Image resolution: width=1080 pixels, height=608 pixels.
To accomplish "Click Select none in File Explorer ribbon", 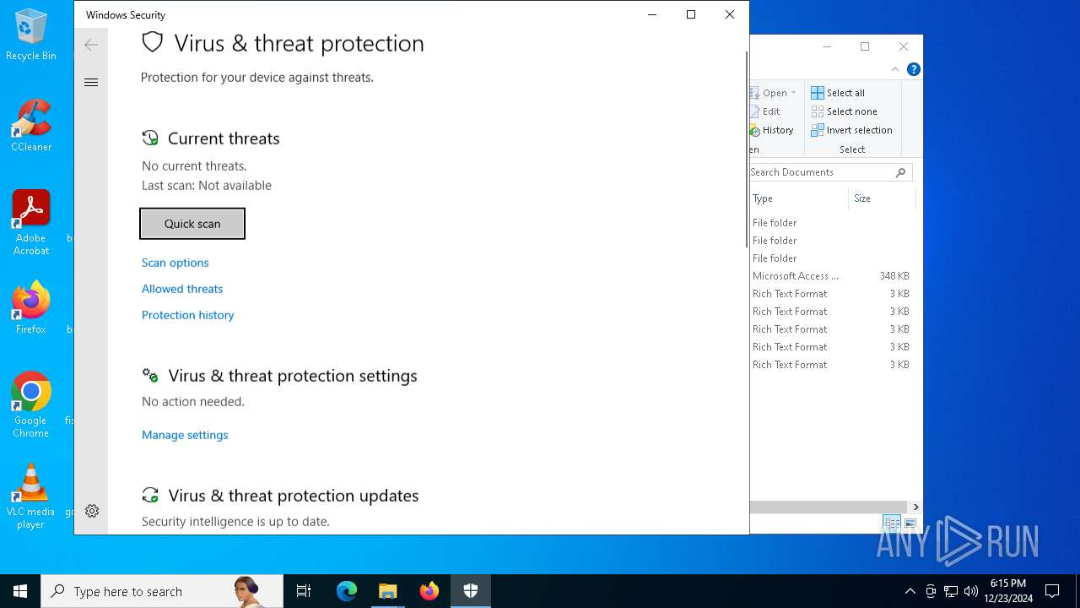I will (844, 111).
